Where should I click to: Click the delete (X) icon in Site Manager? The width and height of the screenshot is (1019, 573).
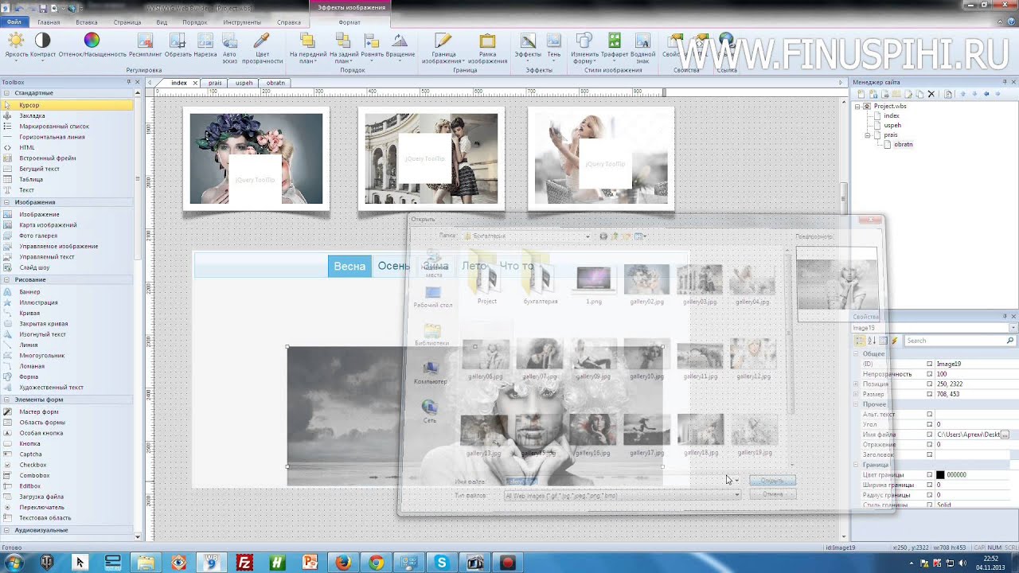[x=931, y=94]
